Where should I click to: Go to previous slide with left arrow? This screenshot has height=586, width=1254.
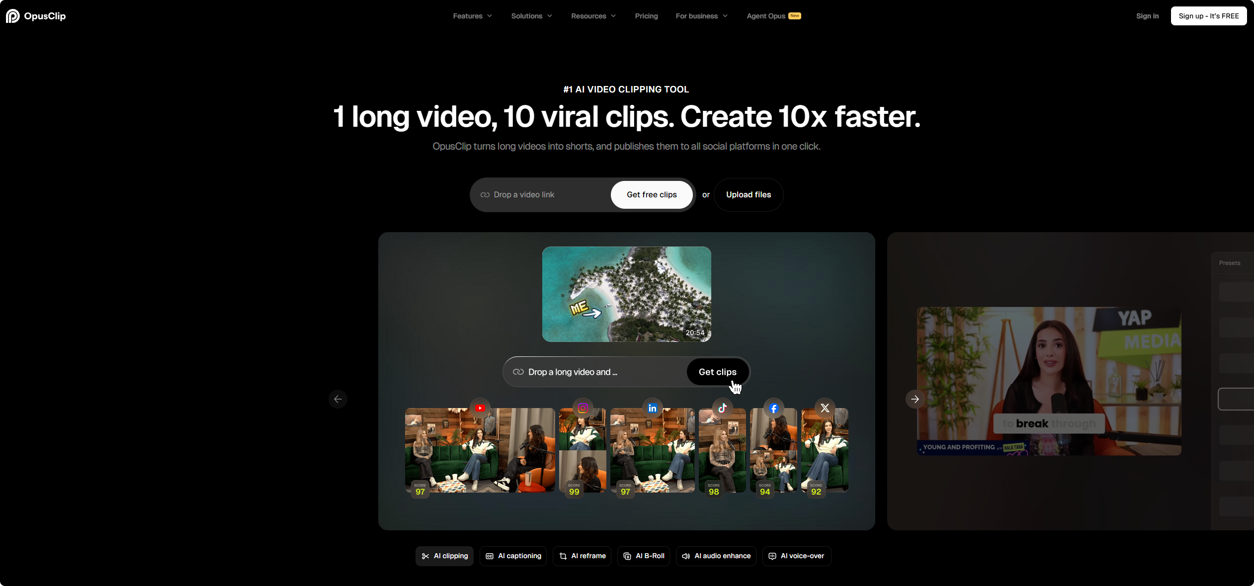(338, 399)
